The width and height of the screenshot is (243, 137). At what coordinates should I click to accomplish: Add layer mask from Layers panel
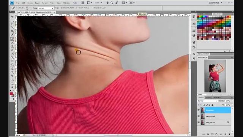point(212,134)
